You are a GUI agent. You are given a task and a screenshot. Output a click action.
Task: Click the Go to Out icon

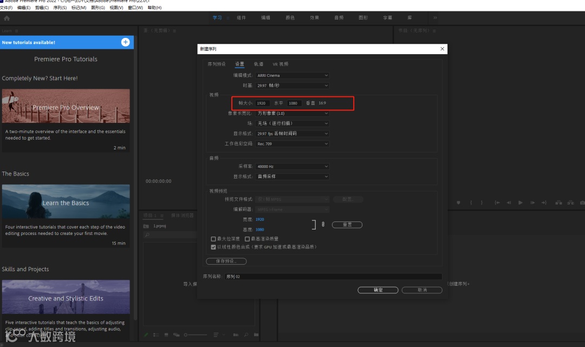pos(544,203)
